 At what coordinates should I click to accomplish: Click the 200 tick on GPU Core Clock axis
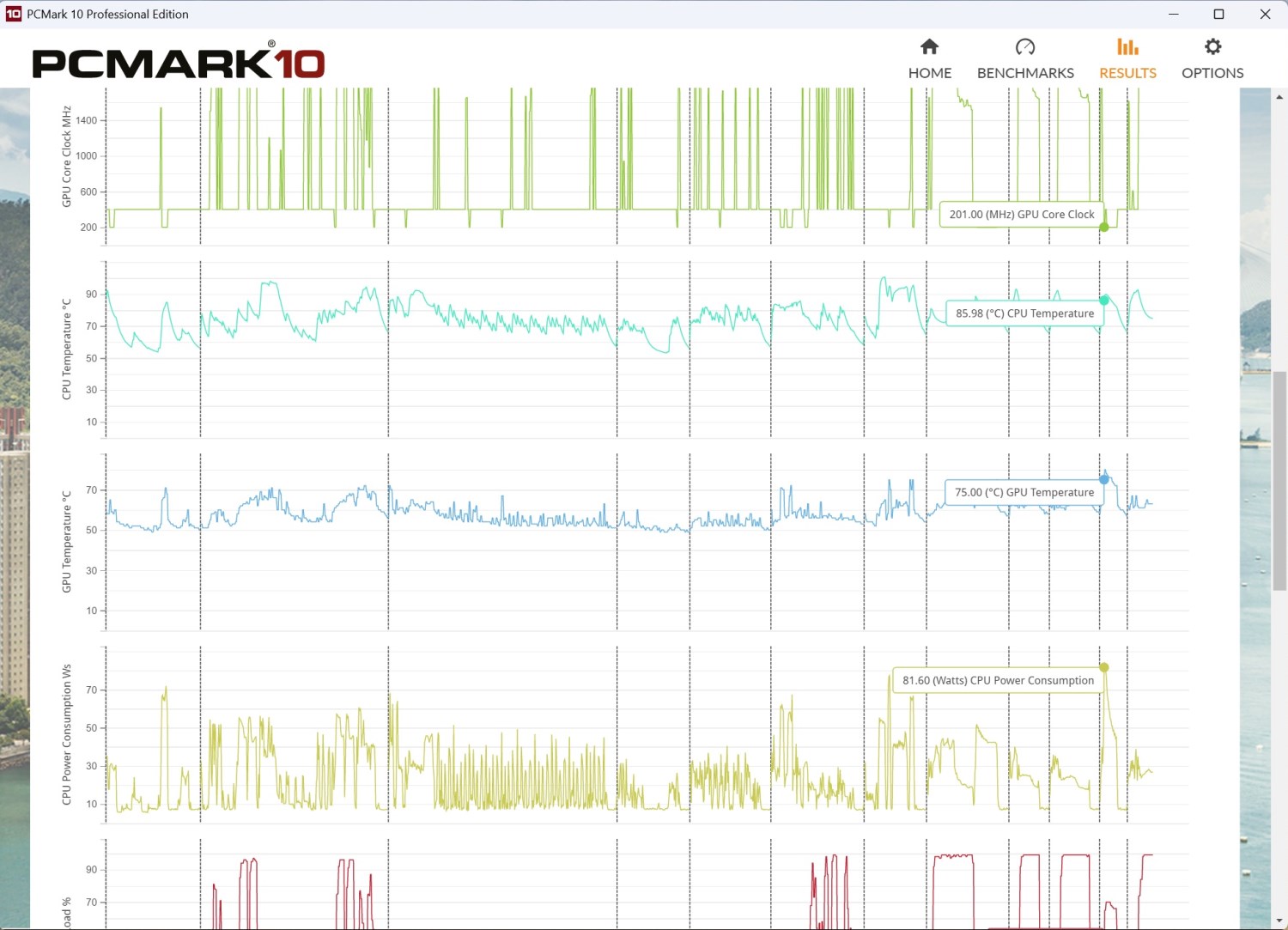click(88, 228)
